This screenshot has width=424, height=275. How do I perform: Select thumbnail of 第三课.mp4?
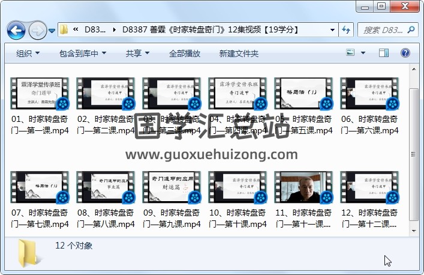coord(172,94)
